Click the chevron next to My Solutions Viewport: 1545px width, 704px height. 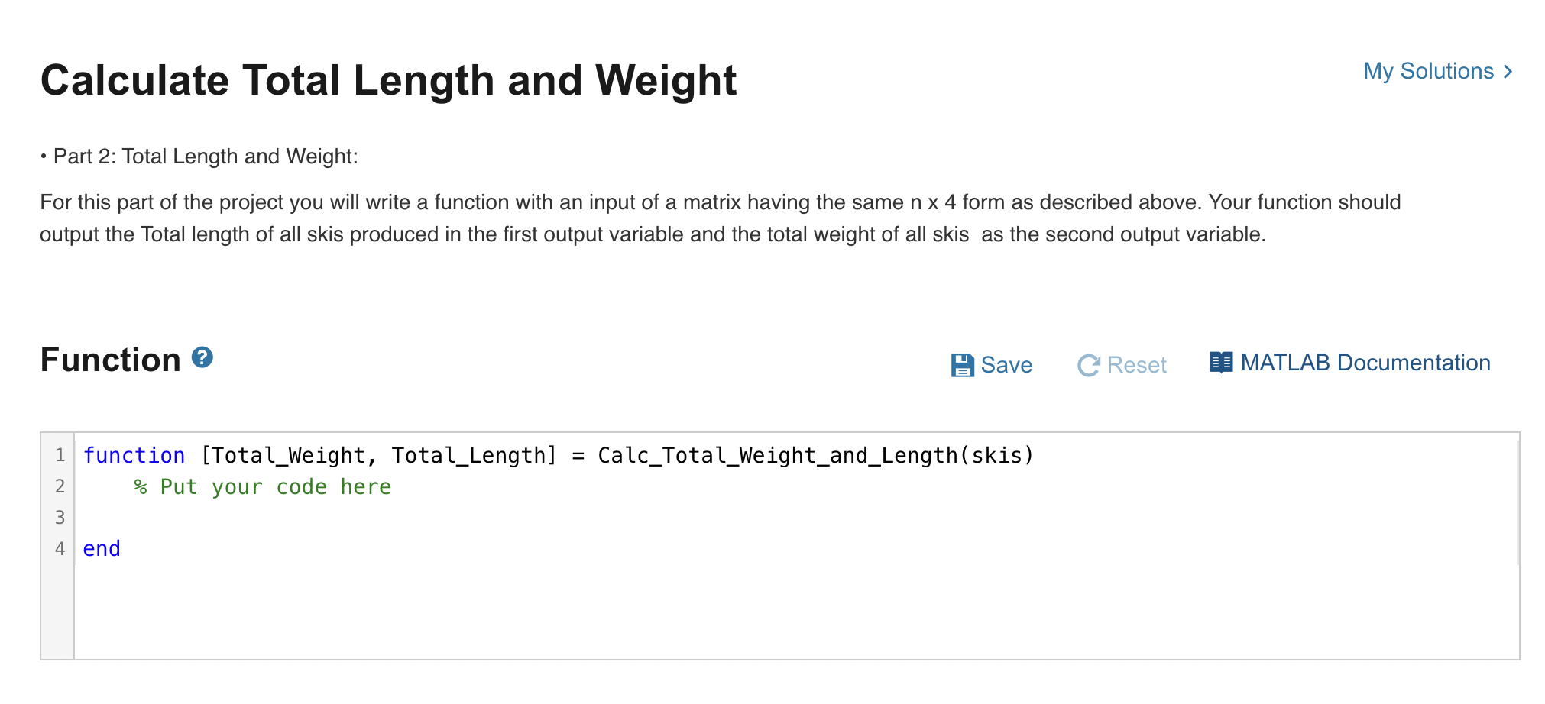click(1508, 71)
